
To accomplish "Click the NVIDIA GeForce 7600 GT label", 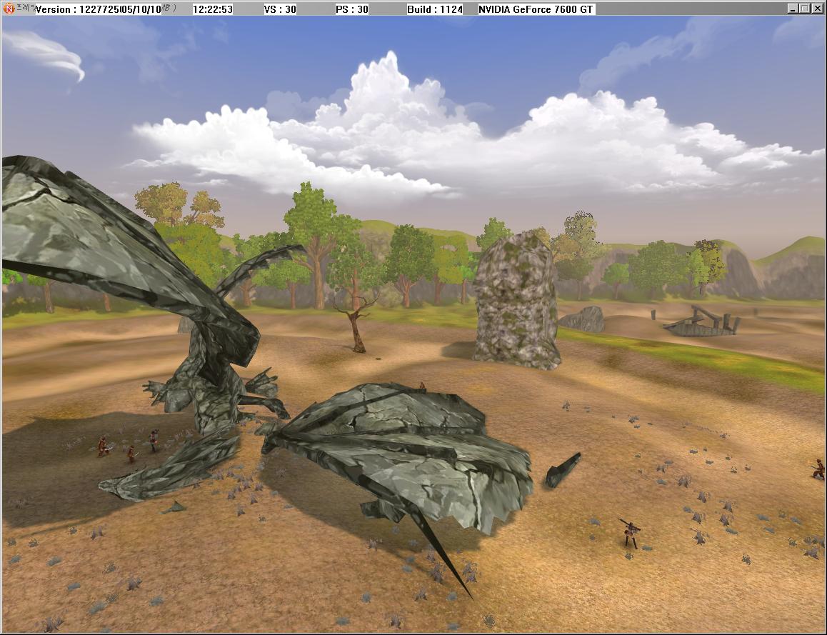I will tap(536, 9).
